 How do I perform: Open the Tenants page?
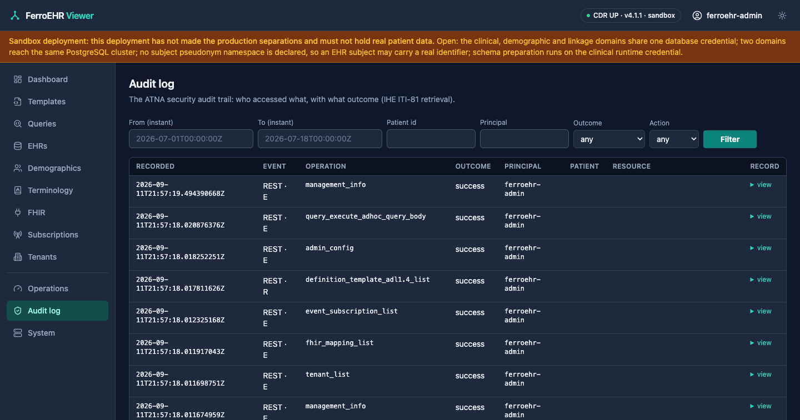(x=57, y=257)
